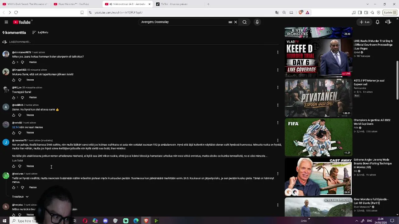Click the browser Update button
Viewport: 399px width, 224px height.
pos(390,12)
